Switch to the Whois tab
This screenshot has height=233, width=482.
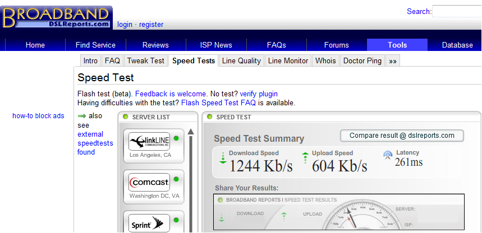[325, 61]
